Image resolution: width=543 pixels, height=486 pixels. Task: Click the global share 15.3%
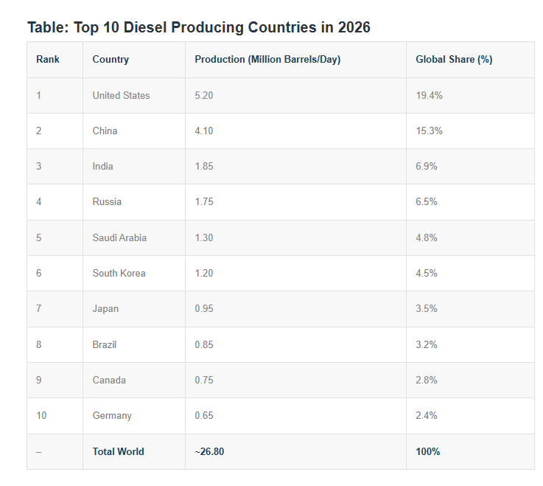[x=429, y=131]
